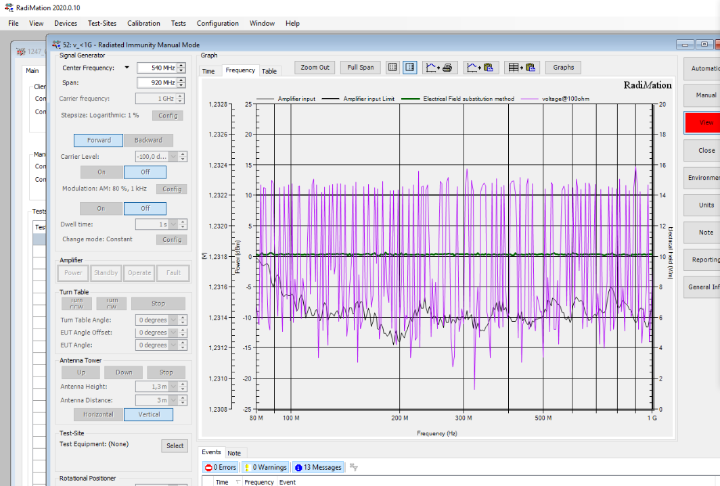Click the red View button
Image resolution: width=720 pixels, height=486 pixels.
pyautogui.click(x=702, y=123)
